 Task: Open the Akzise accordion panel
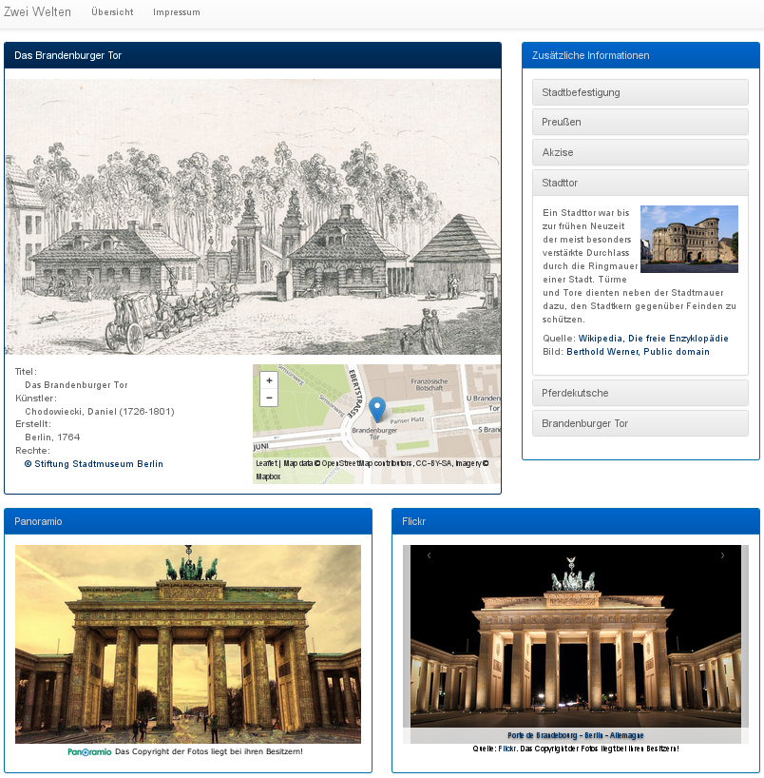(x=640, y=153)
